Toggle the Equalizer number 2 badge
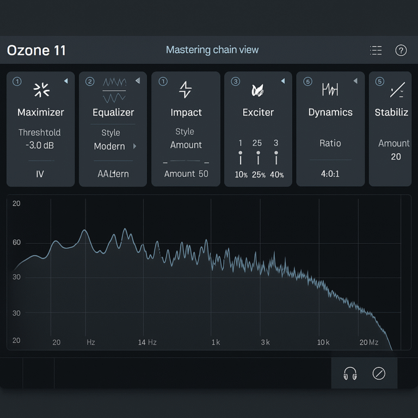The image size is (418, 418). [90, 81]
